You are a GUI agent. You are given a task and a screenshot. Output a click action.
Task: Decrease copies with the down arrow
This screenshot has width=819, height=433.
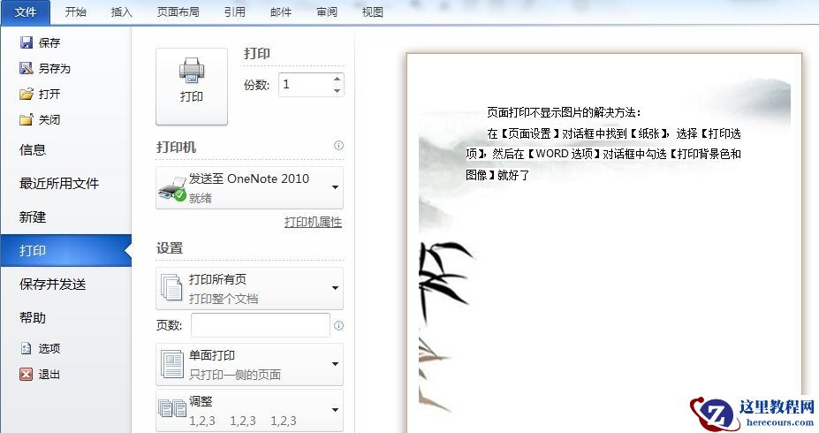337,91
